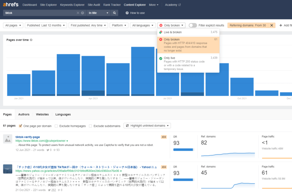Click the Pages over time info icon
The width and height of the screenshot is (292, 192).
point(31,40)
